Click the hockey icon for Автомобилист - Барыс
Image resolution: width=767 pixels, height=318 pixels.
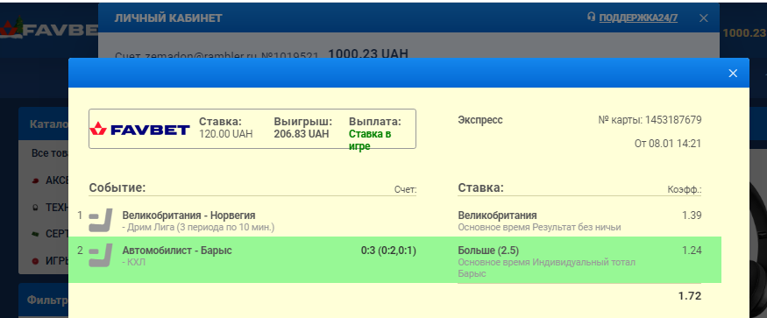click(x=100, y=256)
